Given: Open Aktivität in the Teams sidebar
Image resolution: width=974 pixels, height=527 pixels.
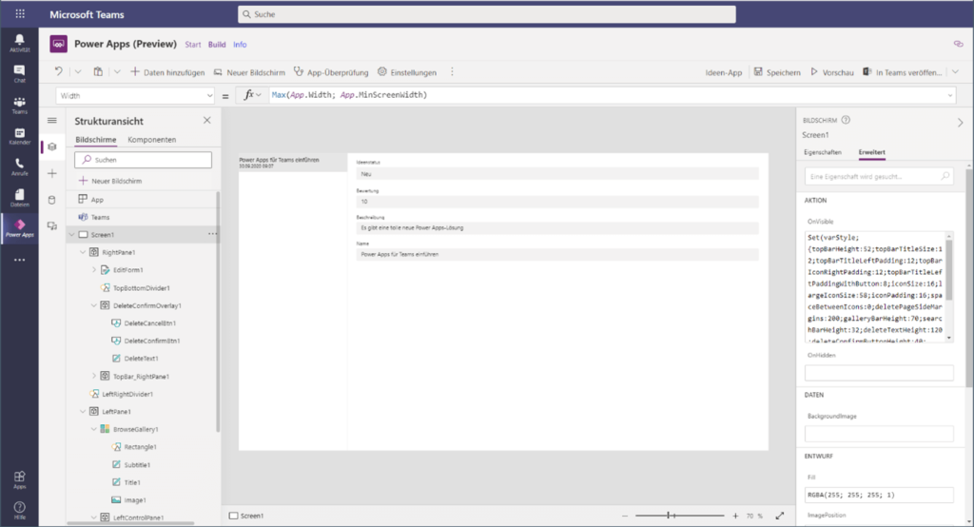Looking at the screenshot, I should point(19,43).
